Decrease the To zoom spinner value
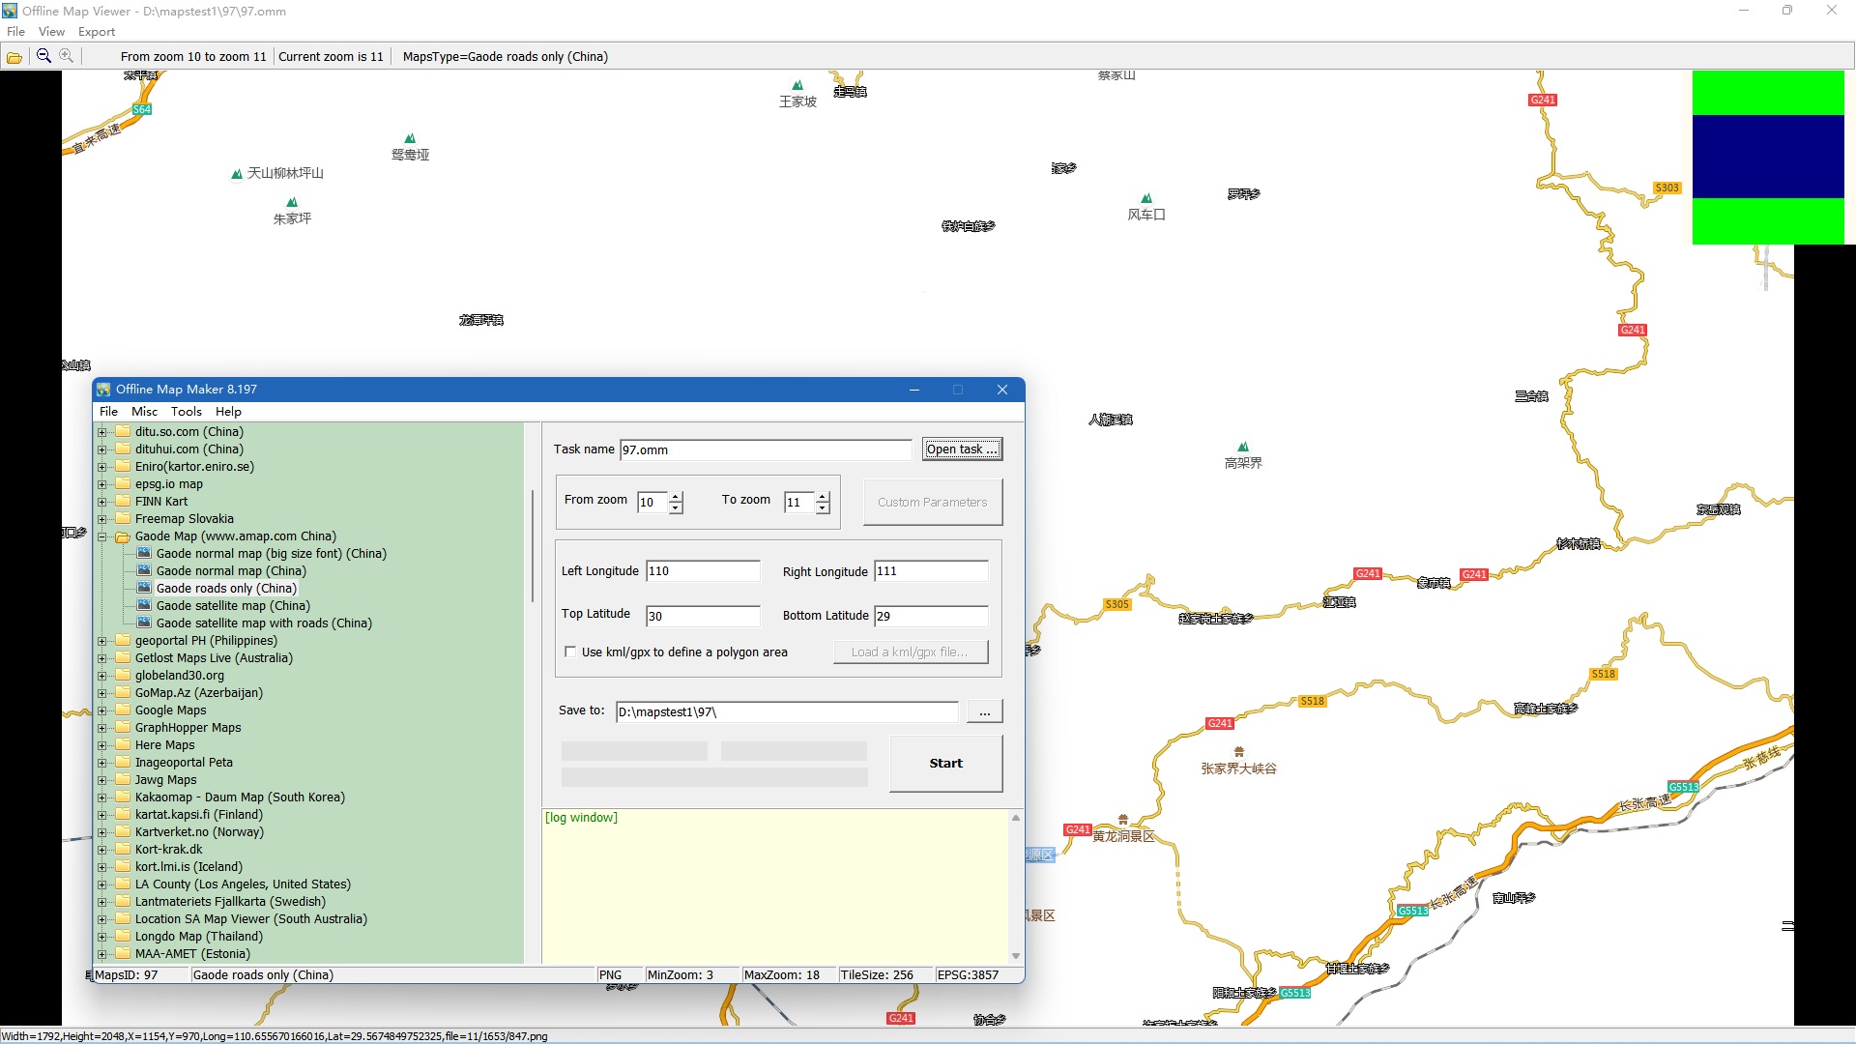 (823, 508)
